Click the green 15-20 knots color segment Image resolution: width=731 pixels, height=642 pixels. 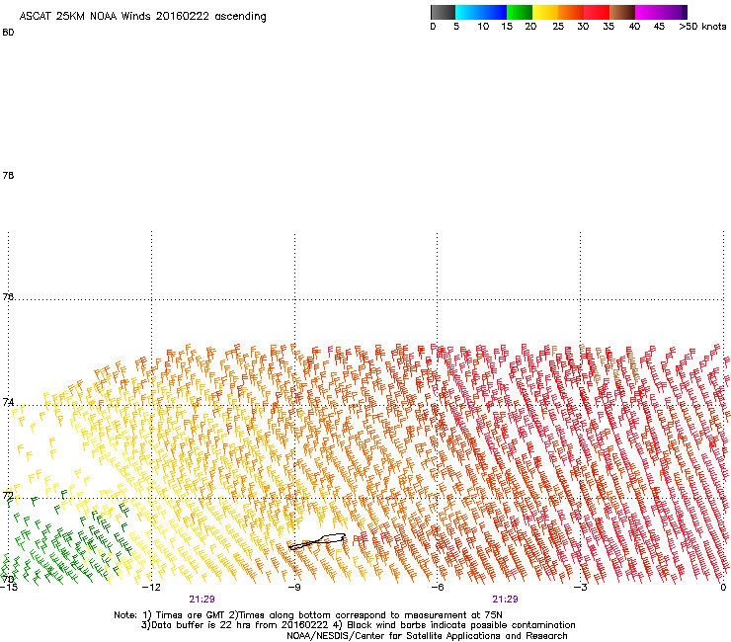[520, 12]
